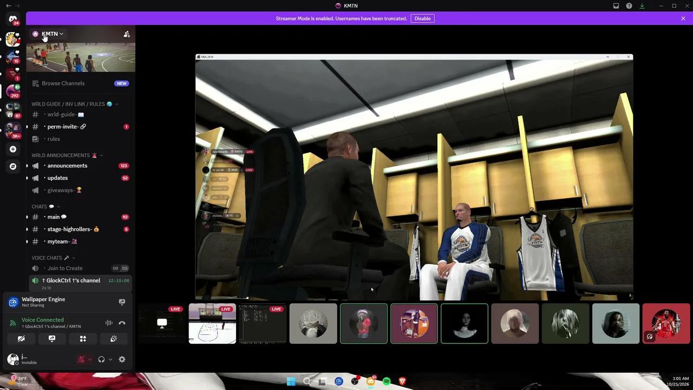This screenshot has width=693, height=390.
Task: Watch the terminal-window live stream thumbnail
Action: 263,324
